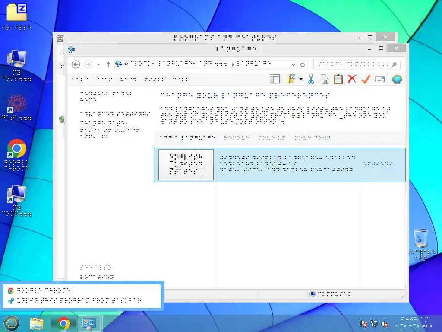442x332 pixels.
Task: Click the Paste clipboard icon
Action: point(338,80)
